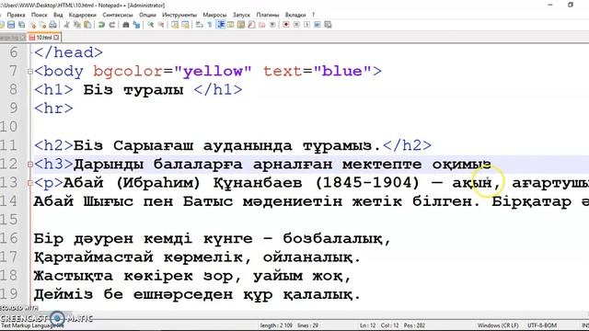Redo the edit via toolbar arrow
This screenshot has width=589, height=331.
click(111, 25)
